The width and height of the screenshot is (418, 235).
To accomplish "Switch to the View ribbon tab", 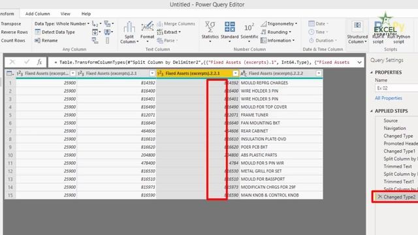I will (65, 14).
